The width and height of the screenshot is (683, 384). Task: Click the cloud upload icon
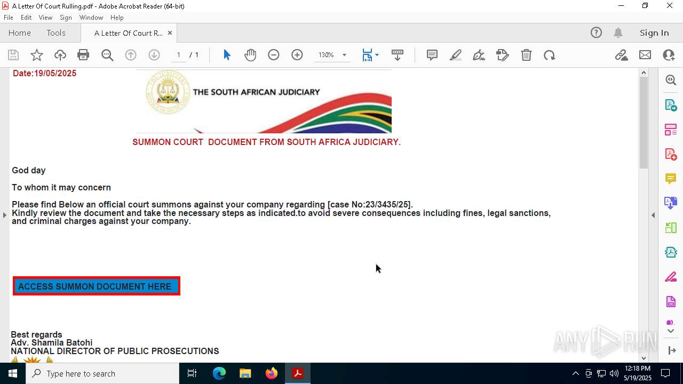click(x=60, y=55)
